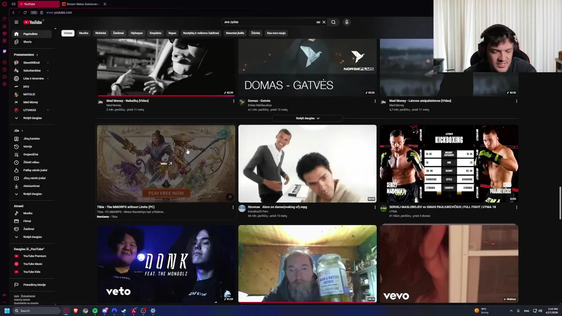Open options for the Sergej Maslobojev fight video
The image size is (562, 316).
(x=516, y=207)
